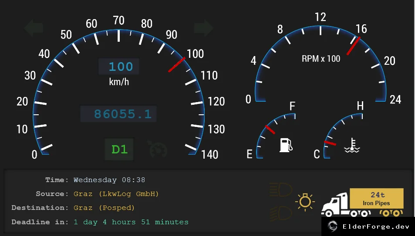Click the temperature gauge red needle

click(x=330, y=143)
